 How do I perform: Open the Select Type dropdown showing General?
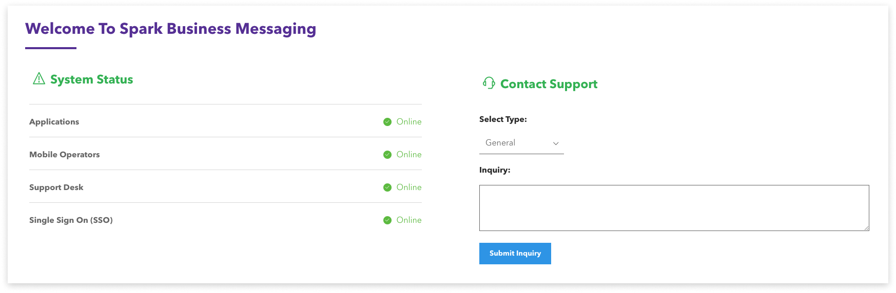521,143
